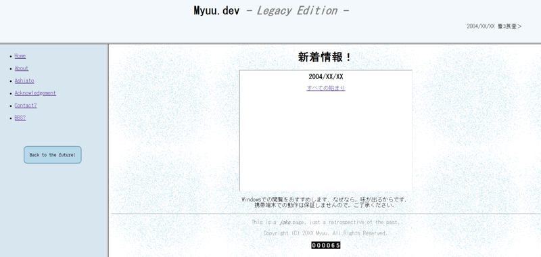Go to the About page
Image resolution: width=541 pixels, height=257 pixels.
(22, 68)
